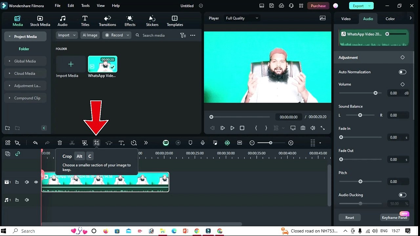Image resolution: width=420 pixels, height=236 pixels.
Task: Open the Keyframe Panel
Action: pyautogui.click(x=394, y=217)
